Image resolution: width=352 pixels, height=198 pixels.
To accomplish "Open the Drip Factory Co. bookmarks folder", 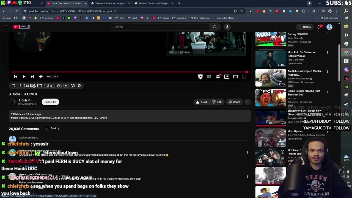I will (200, 18).
